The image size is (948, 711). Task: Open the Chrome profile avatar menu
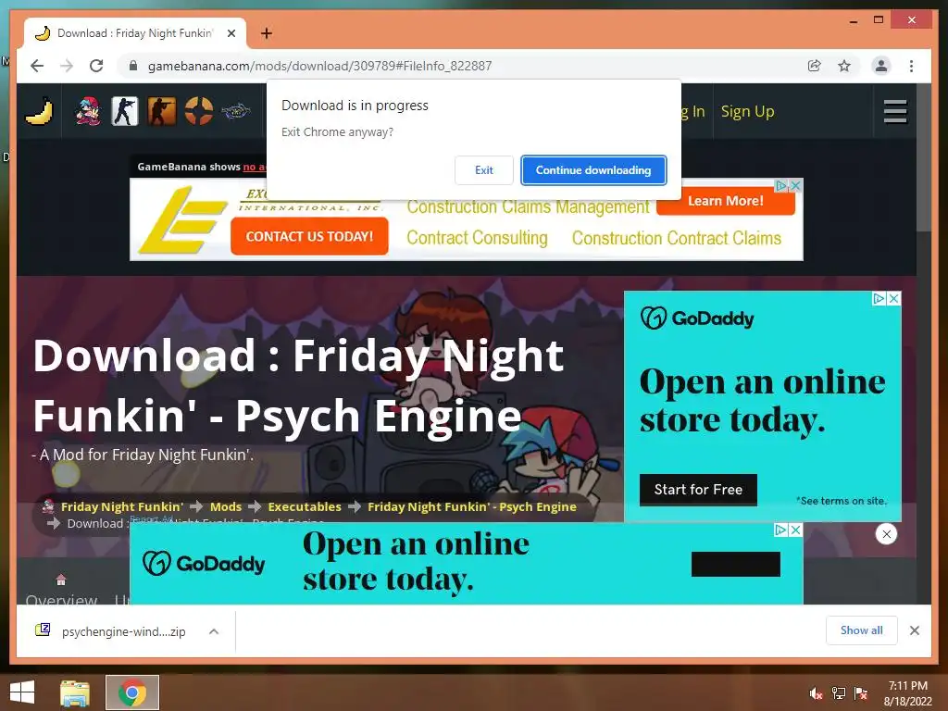coord(881,66)
